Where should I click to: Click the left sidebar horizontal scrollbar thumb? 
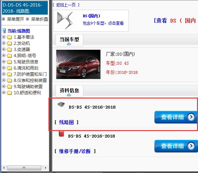pos(24,168)
